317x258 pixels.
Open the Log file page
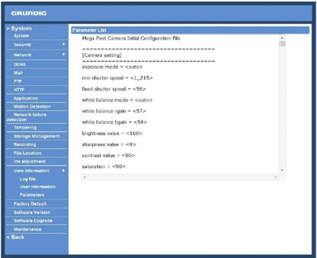click(x=28, y=179)
